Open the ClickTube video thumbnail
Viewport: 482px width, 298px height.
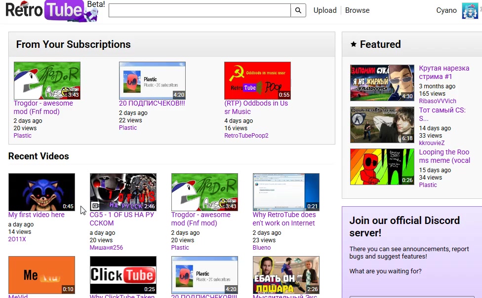click(x=123, y=275)
